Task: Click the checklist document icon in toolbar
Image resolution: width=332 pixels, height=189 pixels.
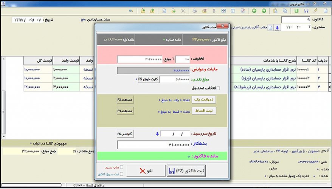Action: [x=243, y=11]
